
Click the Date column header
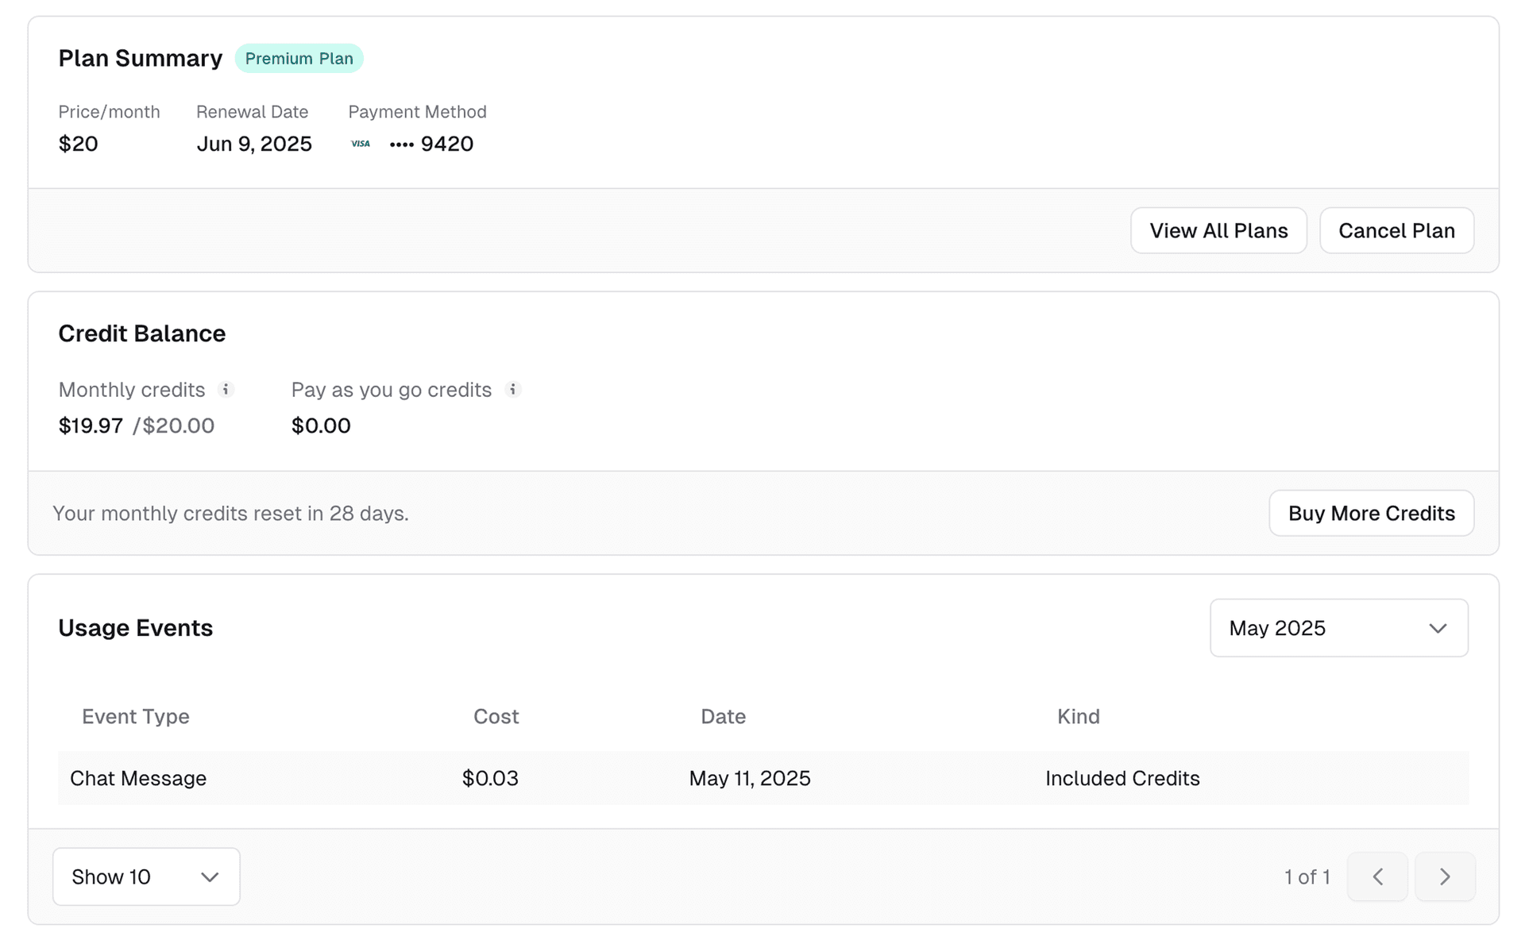tap(723, 716)
